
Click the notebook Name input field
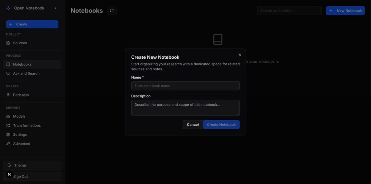point(185,86)
